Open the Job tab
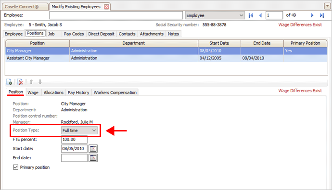 pos(51,34)
